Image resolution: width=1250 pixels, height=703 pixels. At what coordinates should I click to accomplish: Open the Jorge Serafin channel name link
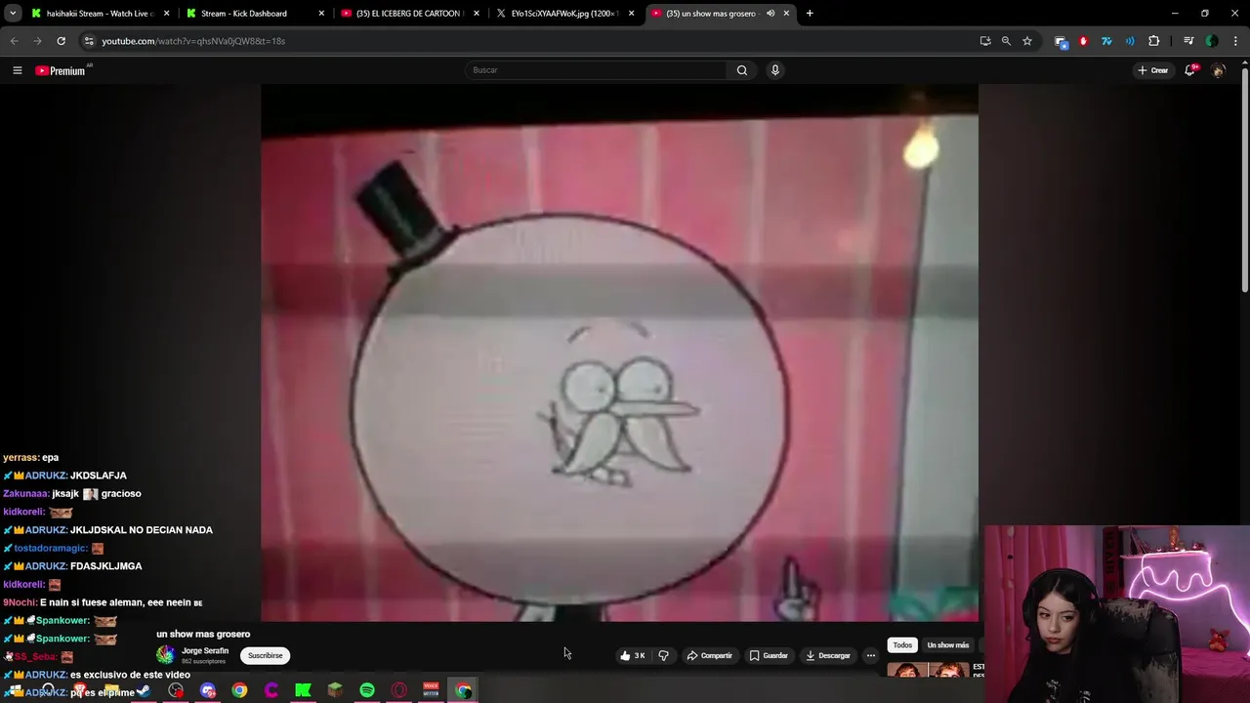click(205, 651)
